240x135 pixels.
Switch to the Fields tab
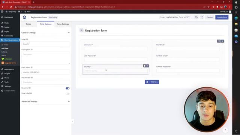click(x=28, y=24)
